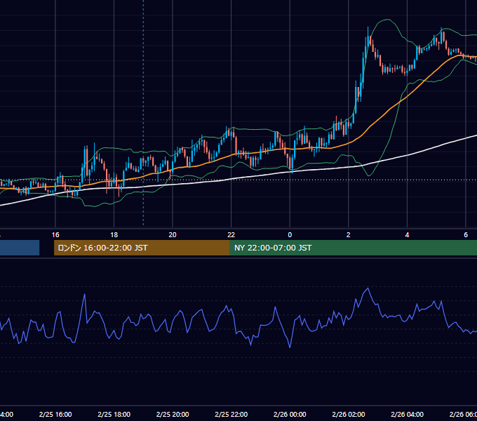Click the 18 hour label on the chart axis
The width and height of the screenshot is (477, 421).
pos(114,235)
